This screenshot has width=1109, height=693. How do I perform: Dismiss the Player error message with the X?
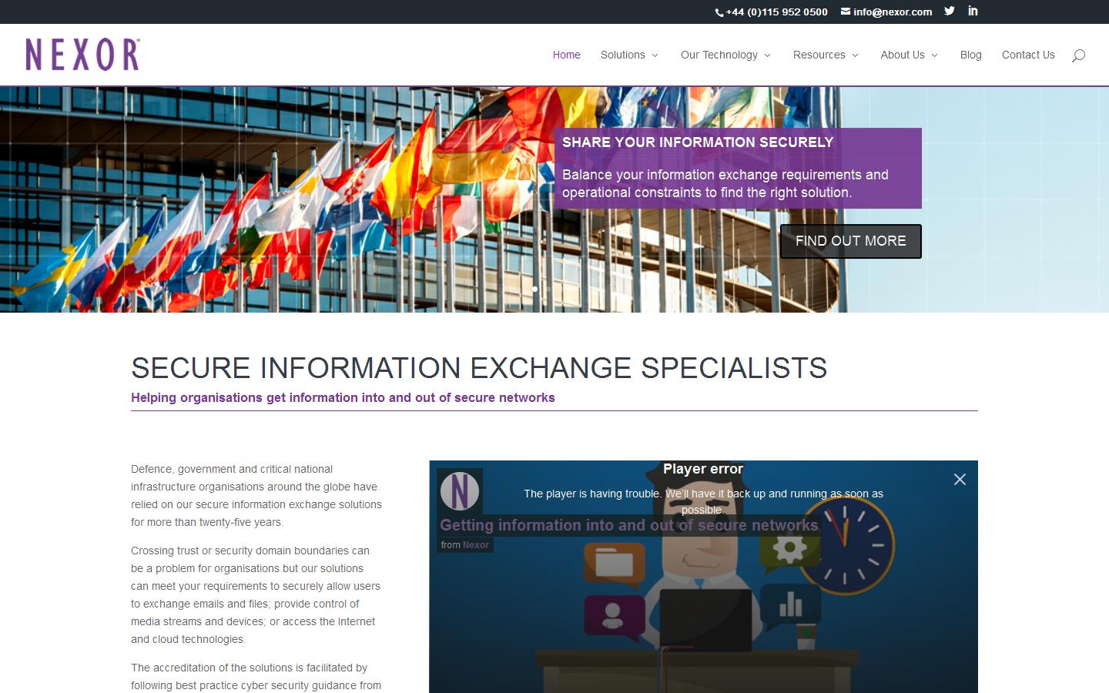click(x=960, y=479)
